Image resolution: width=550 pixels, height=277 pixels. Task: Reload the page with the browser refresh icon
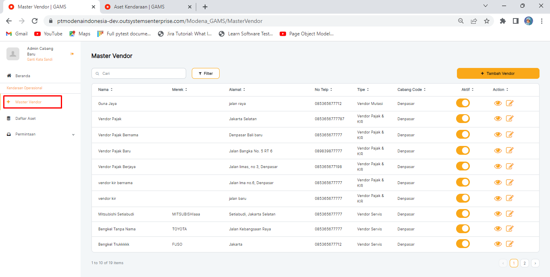coord(35,21)
